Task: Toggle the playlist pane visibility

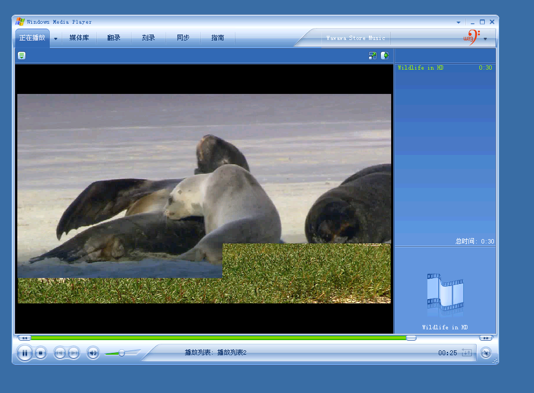Action: click(385, 56)
